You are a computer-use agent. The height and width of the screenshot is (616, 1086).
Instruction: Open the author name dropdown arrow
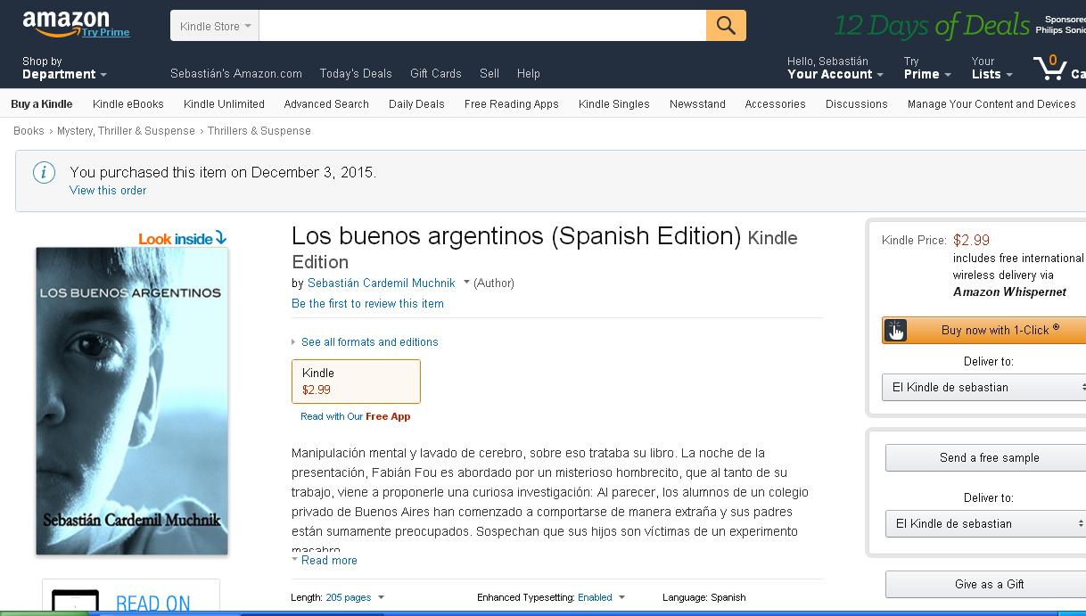pyautogui.click(x=466, y=283)
